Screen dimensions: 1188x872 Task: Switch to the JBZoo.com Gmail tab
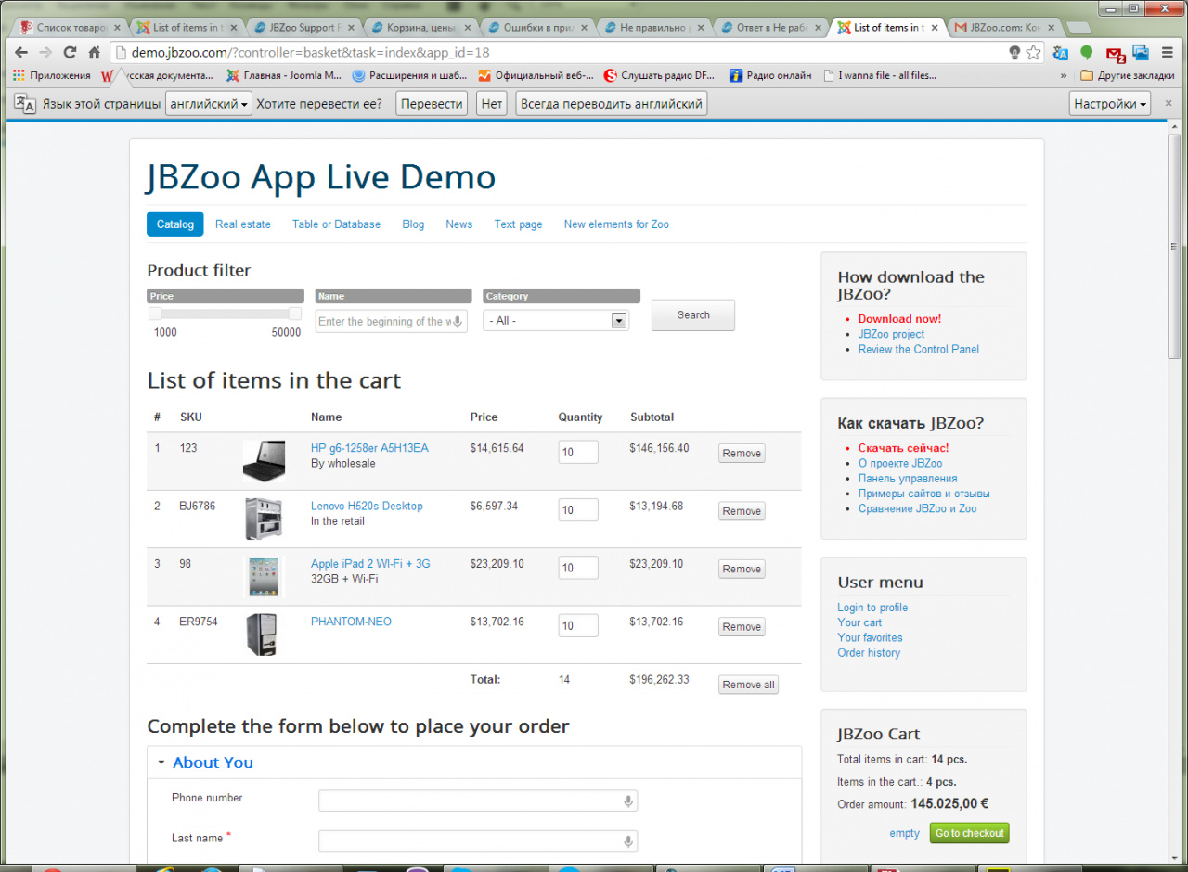[x=1005, y=28]
